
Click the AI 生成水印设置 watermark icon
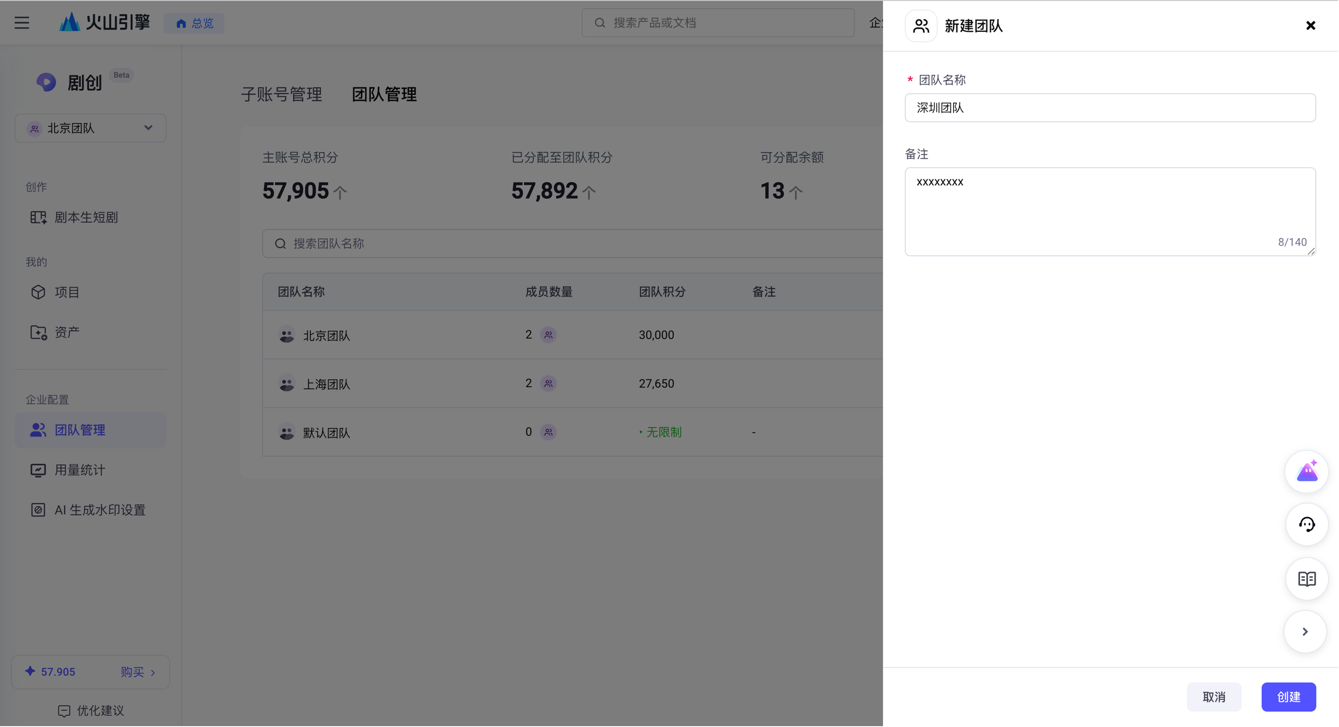point(38,510)
